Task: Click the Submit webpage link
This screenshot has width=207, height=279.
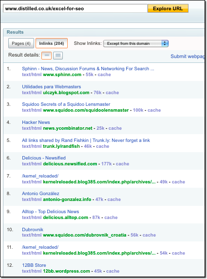Action: pyautogui.click(x=188, y=56)
